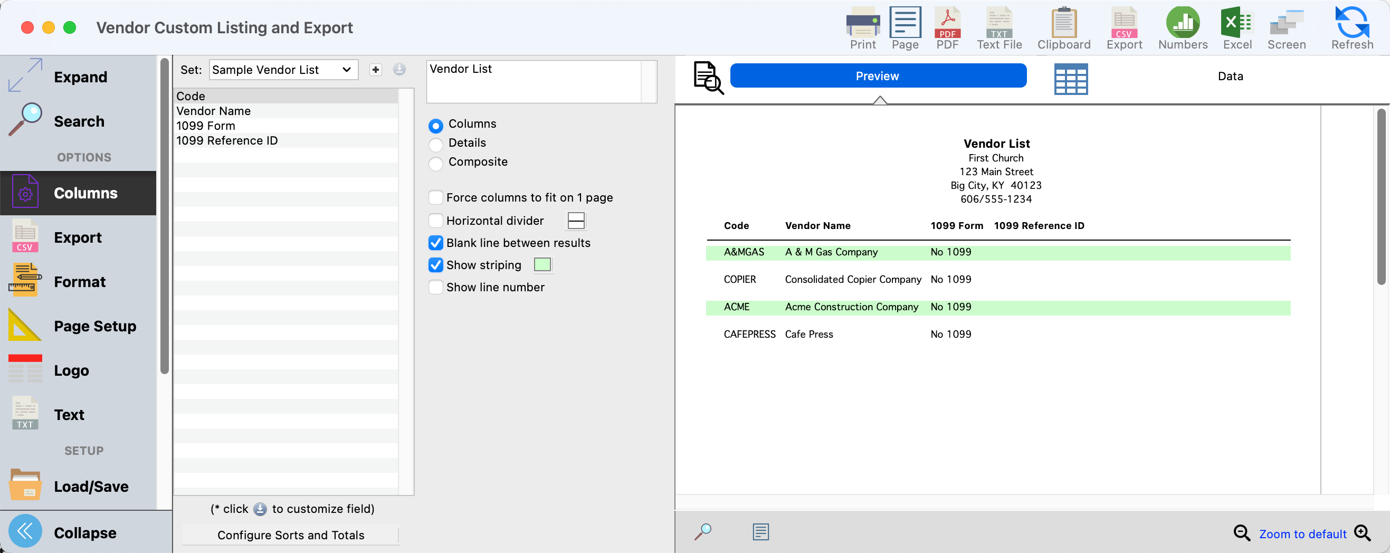1390x553 pixels.
Task: Click the Vendor List title text field
Action: (x=533, y=81)
